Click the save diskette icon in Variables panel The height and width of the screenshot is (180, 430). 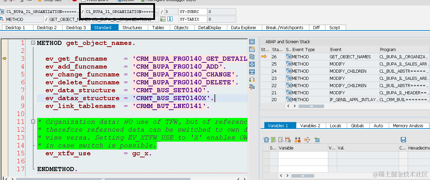pos(404,140)
